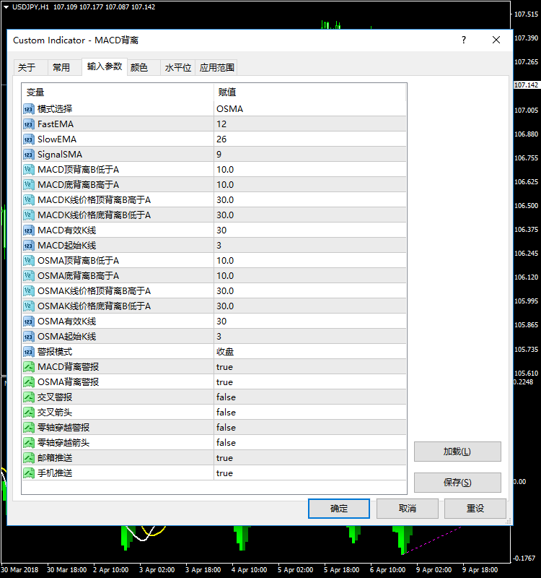Select the 3 value of MACD起始K线

[x=310, y=246]
